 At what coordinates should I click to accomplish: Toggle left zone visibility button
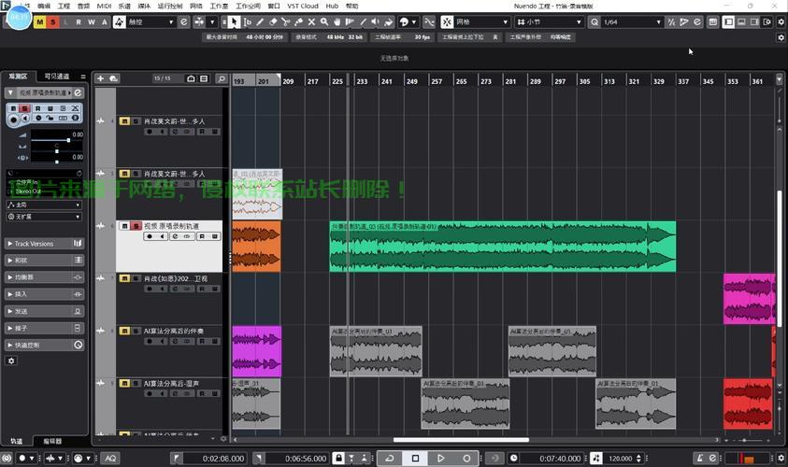click(x=728, y=22)
